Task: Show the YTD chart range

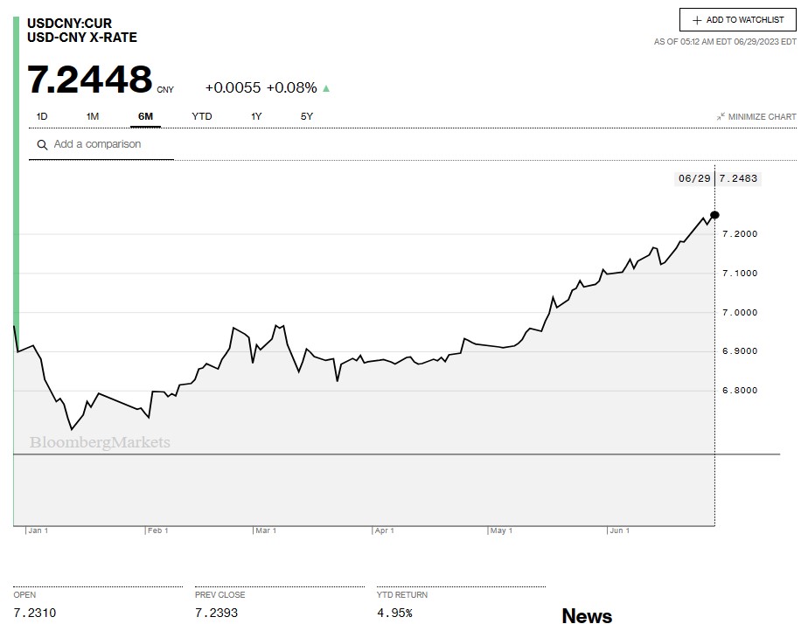Action: [x=201, y=116]
